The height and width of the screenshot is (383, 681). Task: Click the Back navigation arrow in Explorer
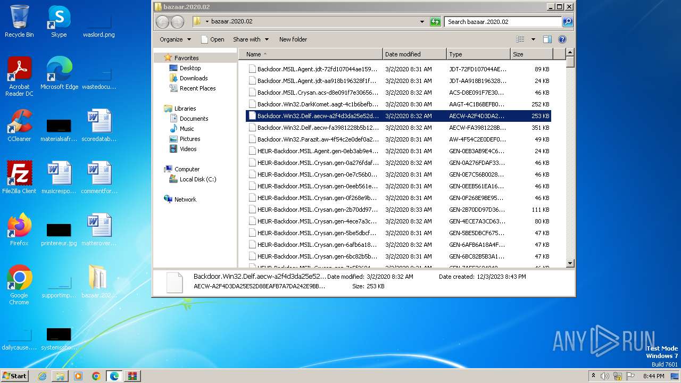coord(163,22)
